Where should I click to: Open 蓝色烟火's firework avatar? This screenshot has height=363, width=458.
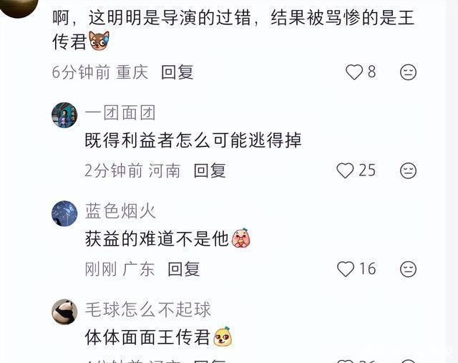(x=64, y=213)
